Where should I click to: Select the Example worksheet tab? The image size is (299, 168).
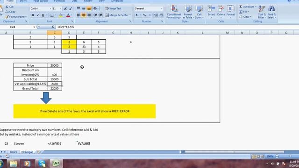[x=27, y=152]
